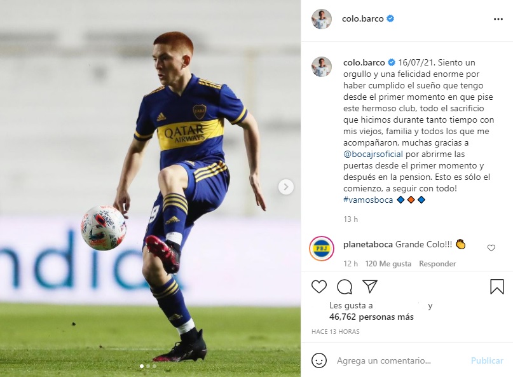Click colo.barco username in header
The image size is (513, 377).
click(362, 18)
